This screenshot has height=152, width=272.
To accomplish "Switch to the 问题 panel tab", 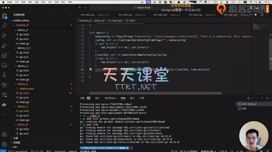I will [x=82, y=98].
